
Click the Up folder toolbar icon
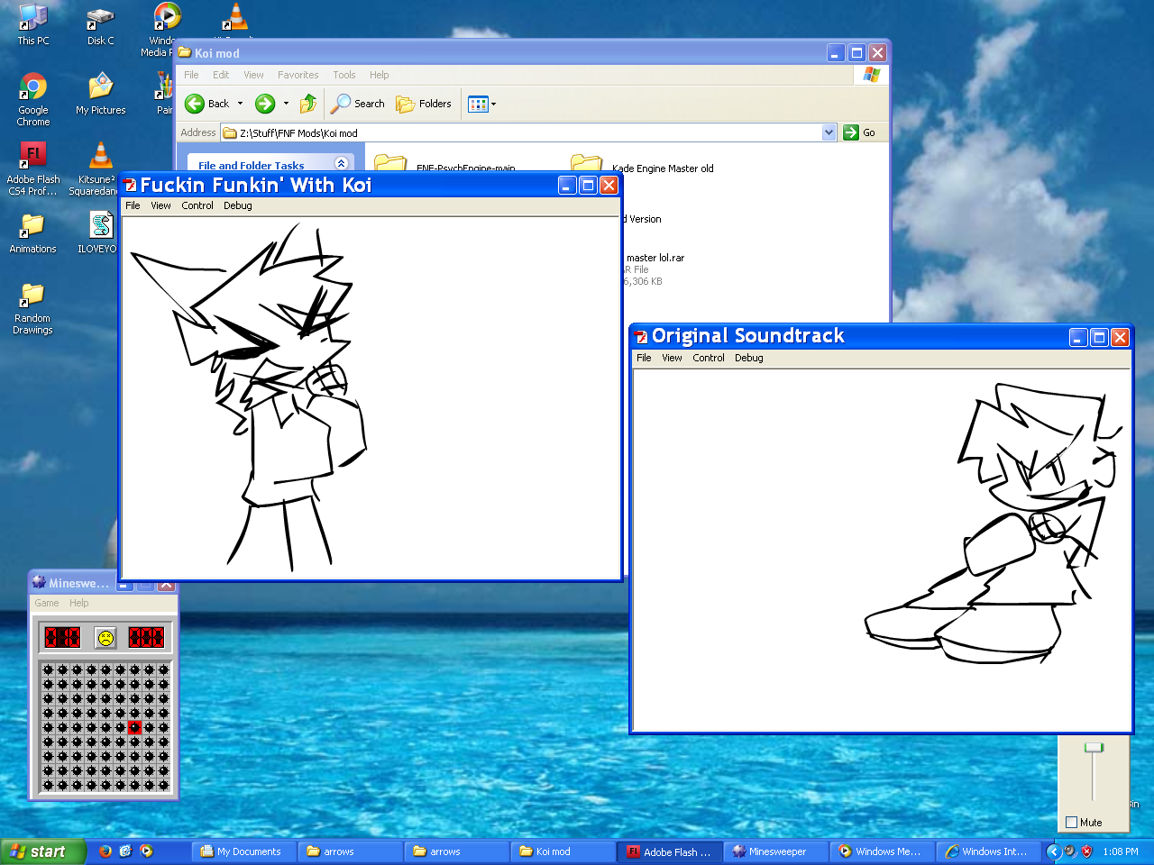point(308,104)
